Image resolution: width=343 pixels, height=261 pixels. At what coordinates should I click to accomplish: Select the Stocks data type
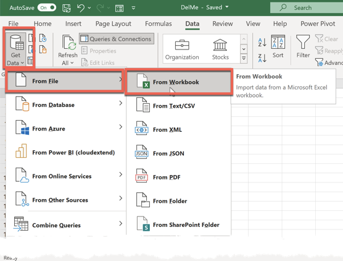coord(220,49)
